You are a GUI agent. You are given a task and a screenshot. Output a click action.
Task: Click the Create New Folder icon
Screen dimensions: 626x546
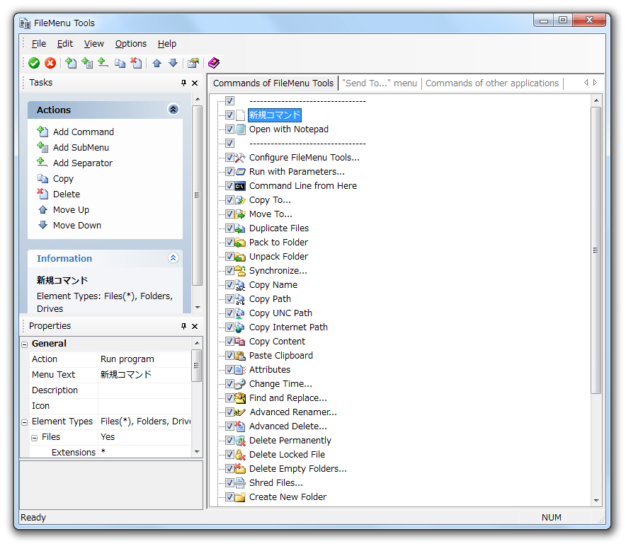pyautogui.click(x=240, y=497)
